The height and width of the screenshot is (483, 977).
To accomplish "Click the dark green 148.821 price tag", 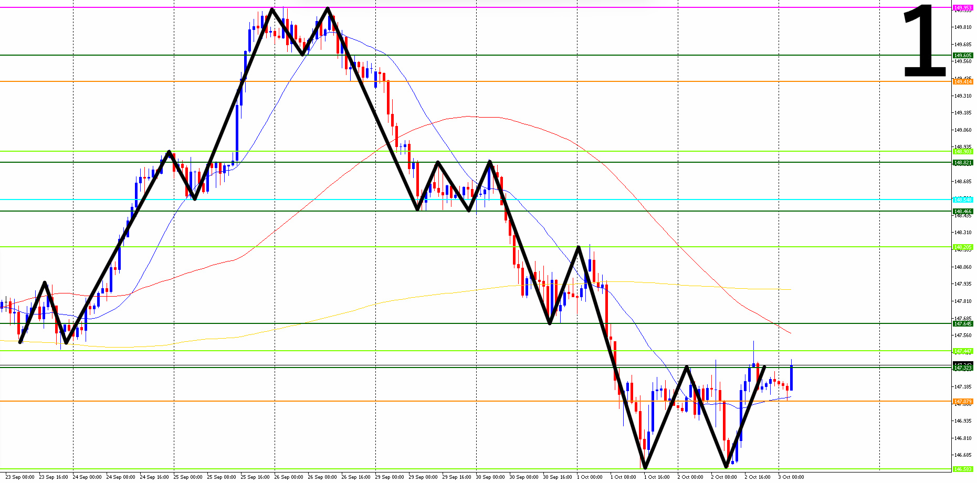I will (x=963, y=162).
